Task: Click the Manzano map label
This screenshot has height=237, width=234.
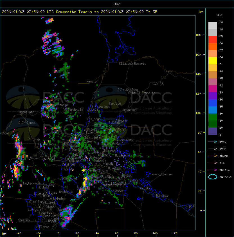Action: [24, 220]
